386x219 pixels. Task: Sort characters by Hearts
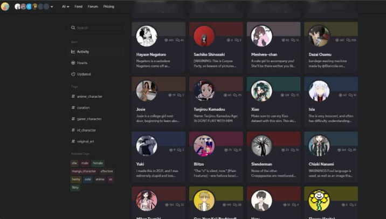click(x=82, y=63)
